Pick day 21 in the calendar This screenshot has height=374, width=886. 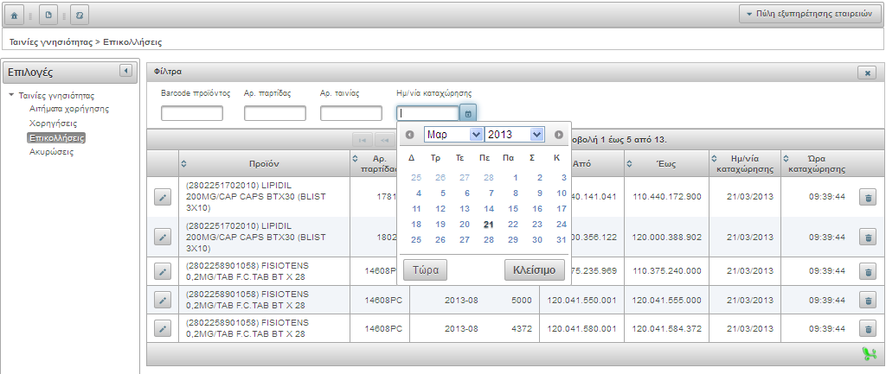489,225
